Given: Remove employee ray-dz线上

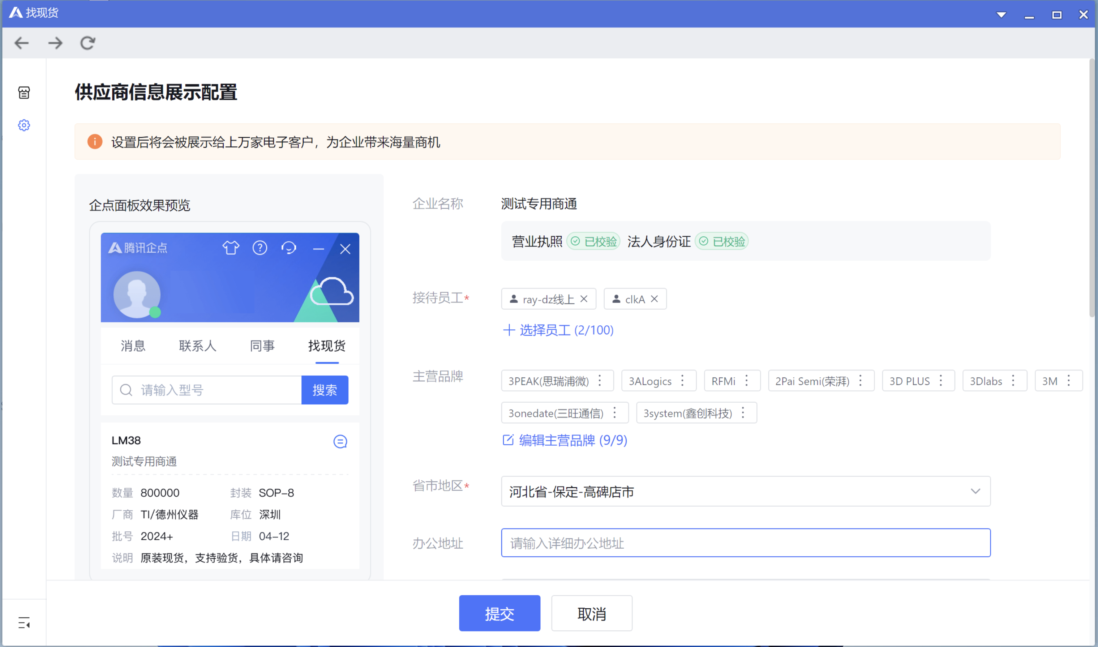Looking at the screenshot, I should (584, 299).
